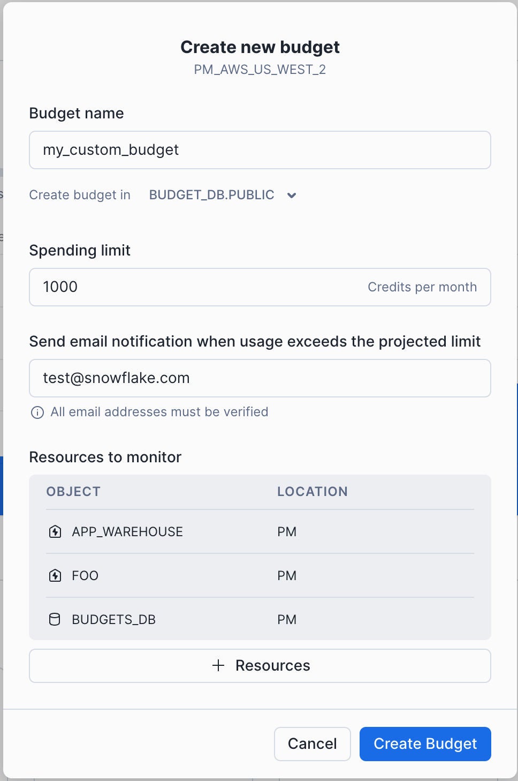Focus the email notification address field
The height and width of the screenshot is (781, 518).
click(x=260, y=378)
